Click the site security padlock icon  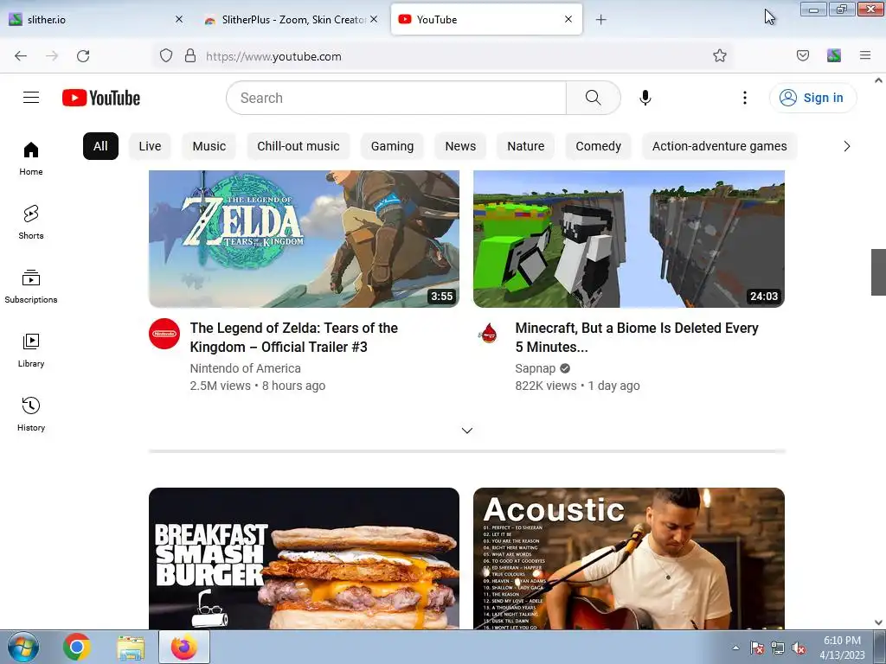coord(190,56)
